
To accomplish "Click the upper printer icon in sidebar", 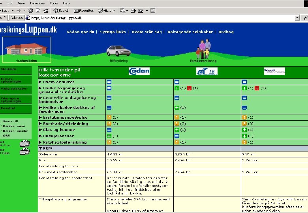I will point(24,143).
